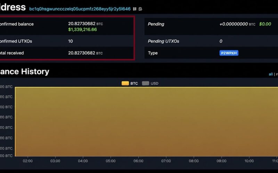Select the pending $0.00 value
This screenshot has width=278, height=173.
tap(265, 24)
